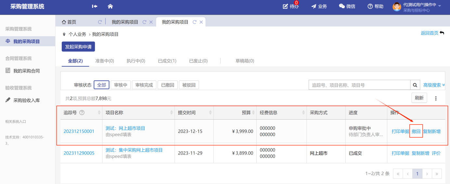Viewport: 450px width, 184px height.
Task: Open the three-dot column options menu
Action: point(436,98)
